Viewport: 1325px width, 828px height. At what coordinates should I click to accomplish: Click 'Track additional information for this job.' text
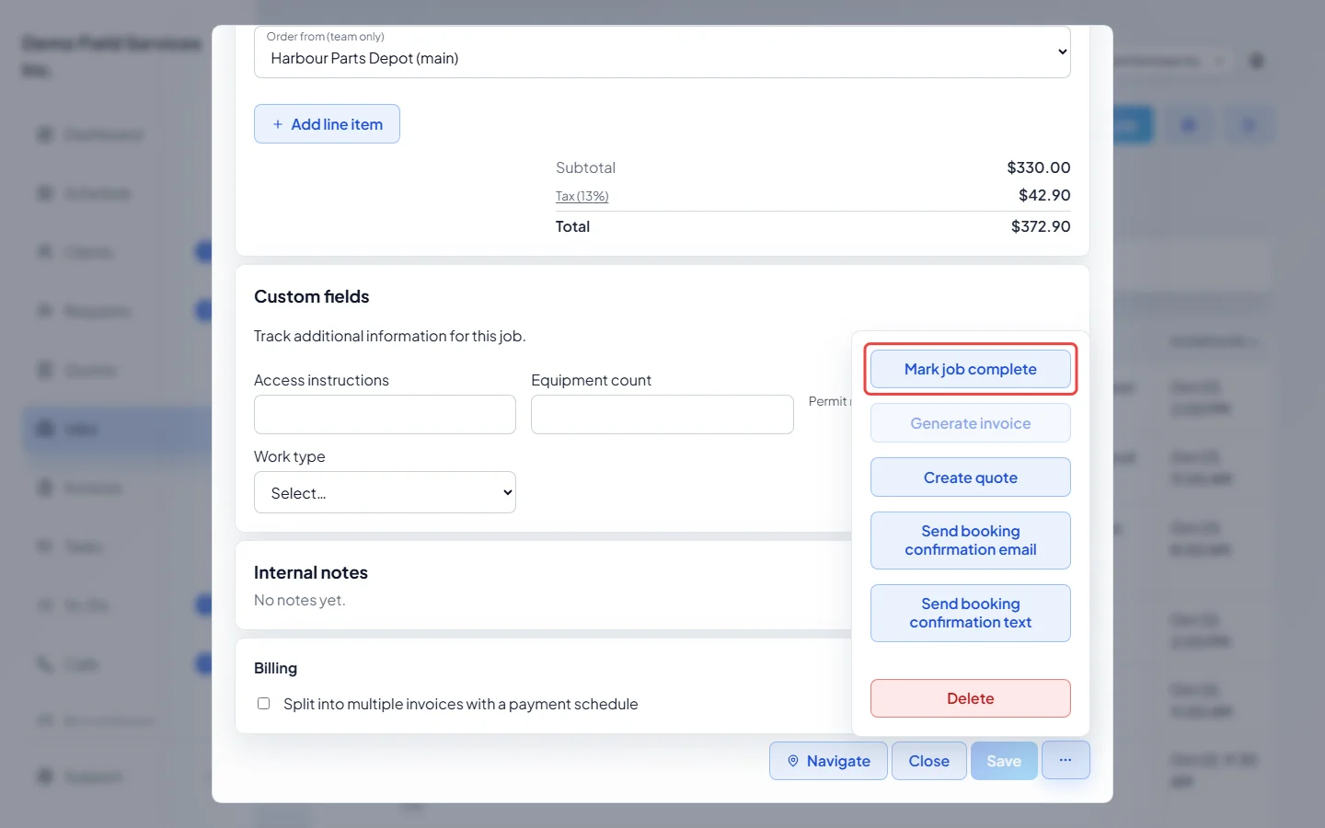click(x=390, y=336)
